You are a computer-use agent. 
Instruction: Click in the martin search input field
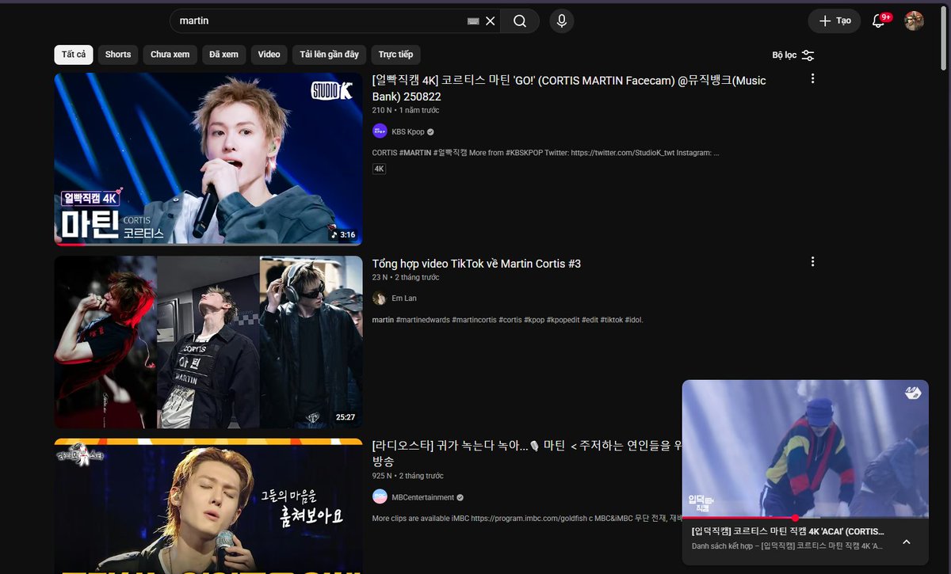point(317,21)
